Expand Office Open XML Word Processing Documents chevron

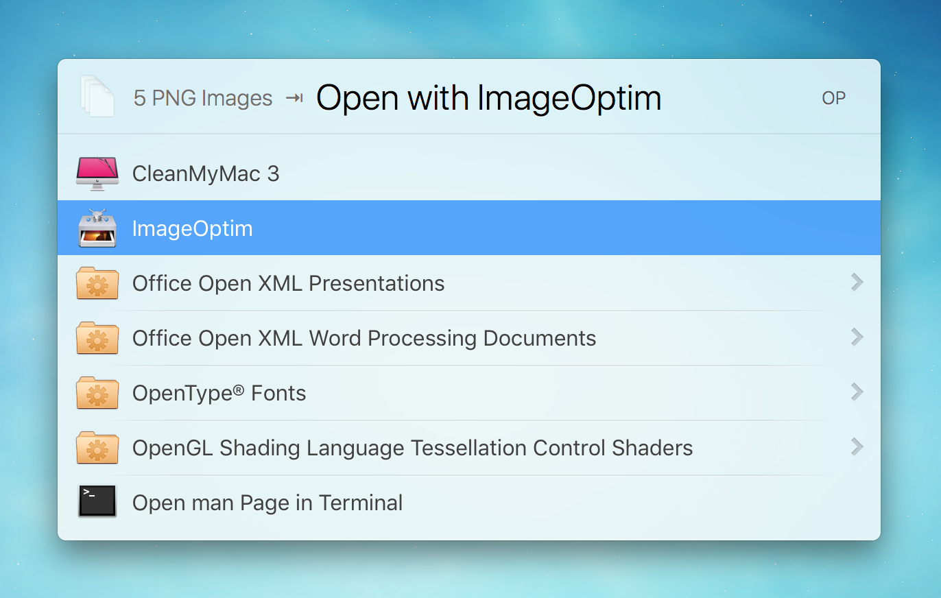point(857,337)
